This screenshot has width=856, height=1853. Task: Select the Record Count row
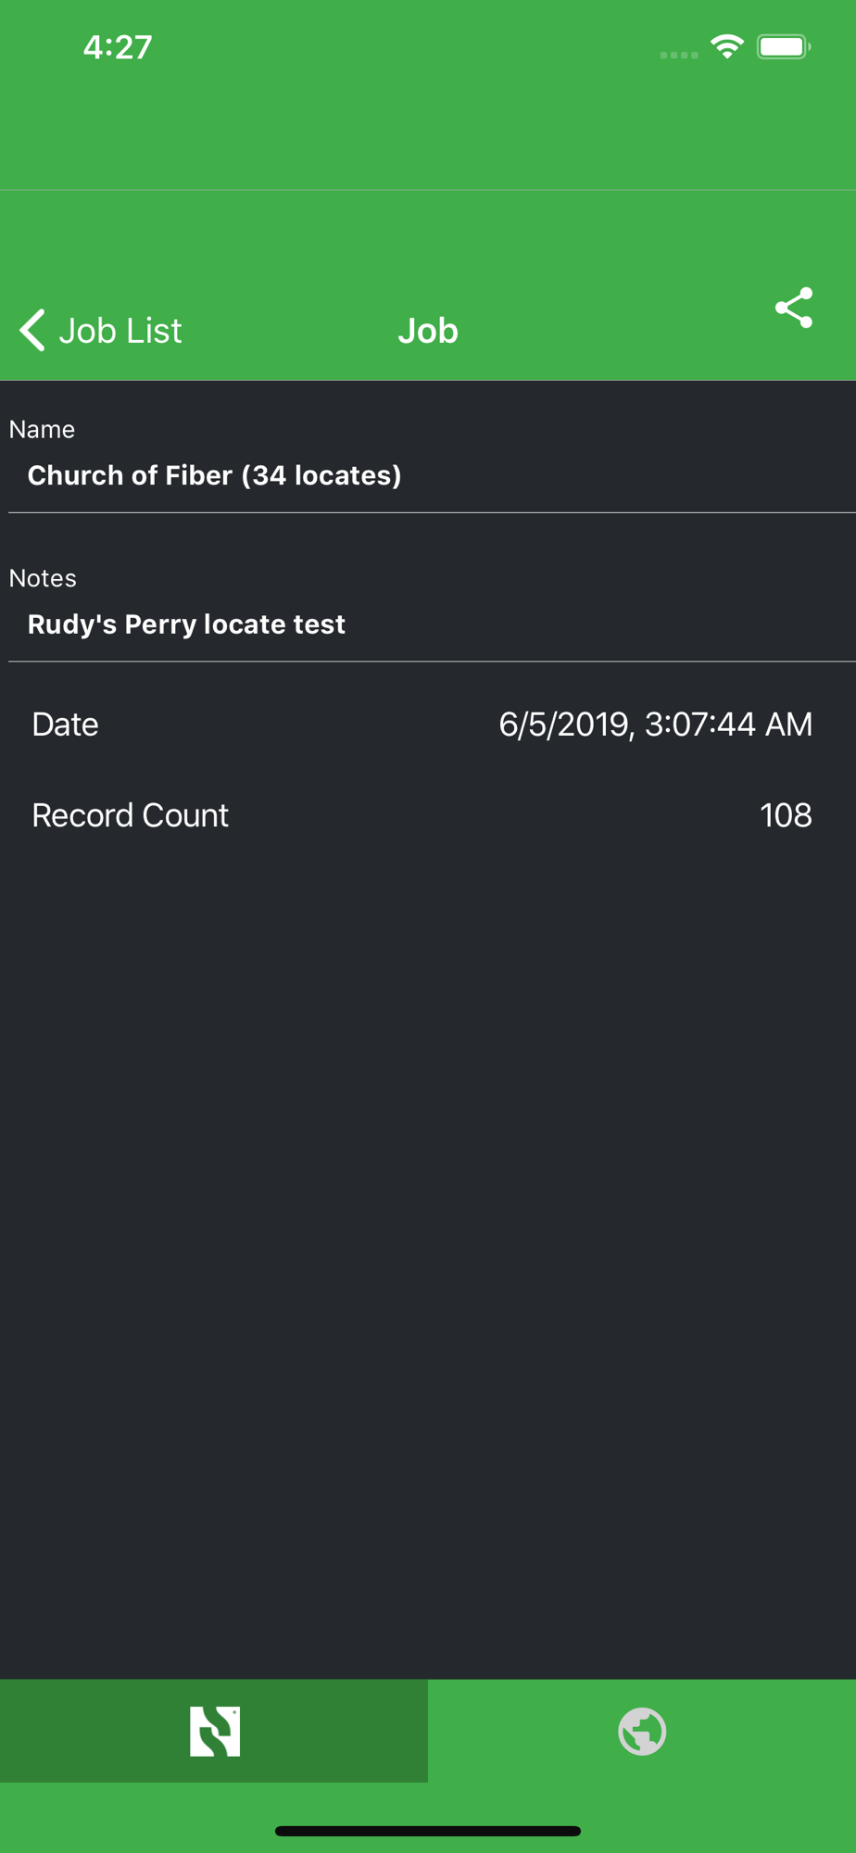click(x=428, y=815)
